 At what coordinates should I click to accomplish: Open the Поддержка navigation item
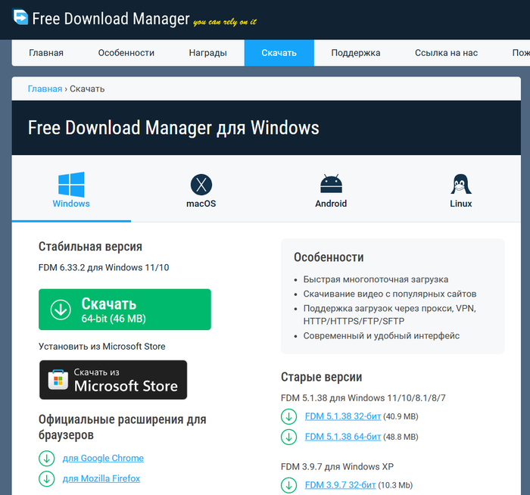[x=356, y=53]
